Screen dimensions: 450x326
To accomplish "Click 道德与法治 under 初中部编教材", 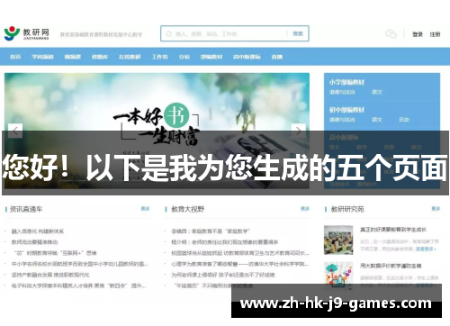I will coord(342,120).
